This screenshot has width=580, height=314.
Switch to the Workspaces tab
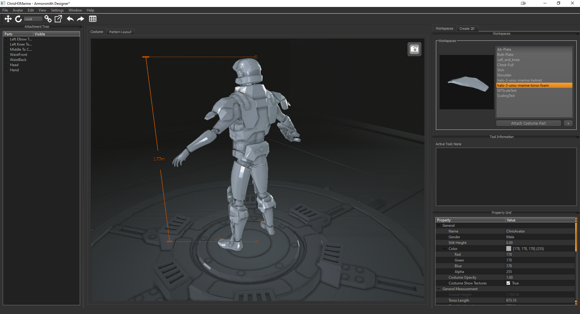pos(444,28)
